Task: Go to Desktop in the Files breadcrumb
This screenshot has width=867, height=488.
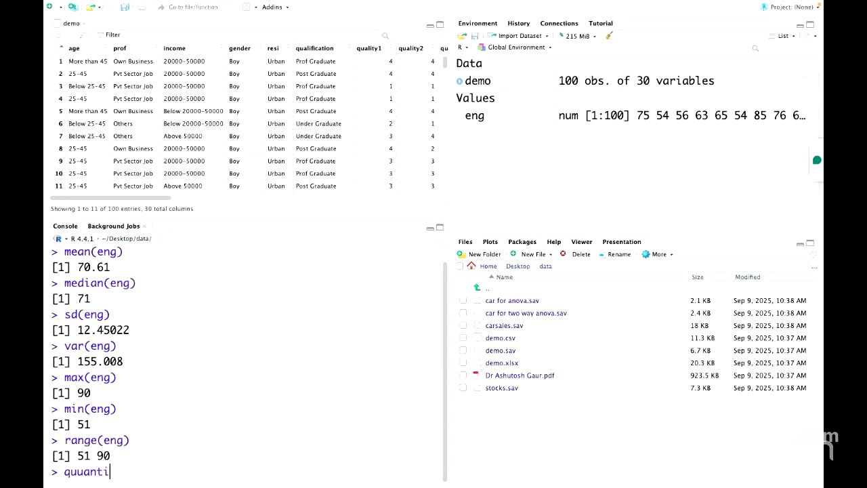Action: [x=518, y=266]
